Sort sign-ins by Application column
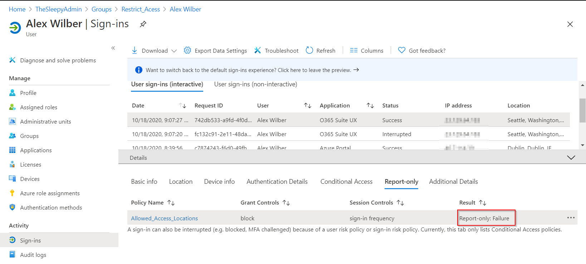 coord(370,105)
